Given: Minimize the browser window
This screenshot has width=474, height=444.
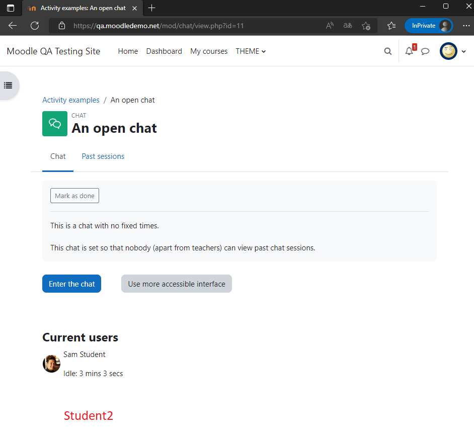Looking at the screenshot, I should (423, 7).
